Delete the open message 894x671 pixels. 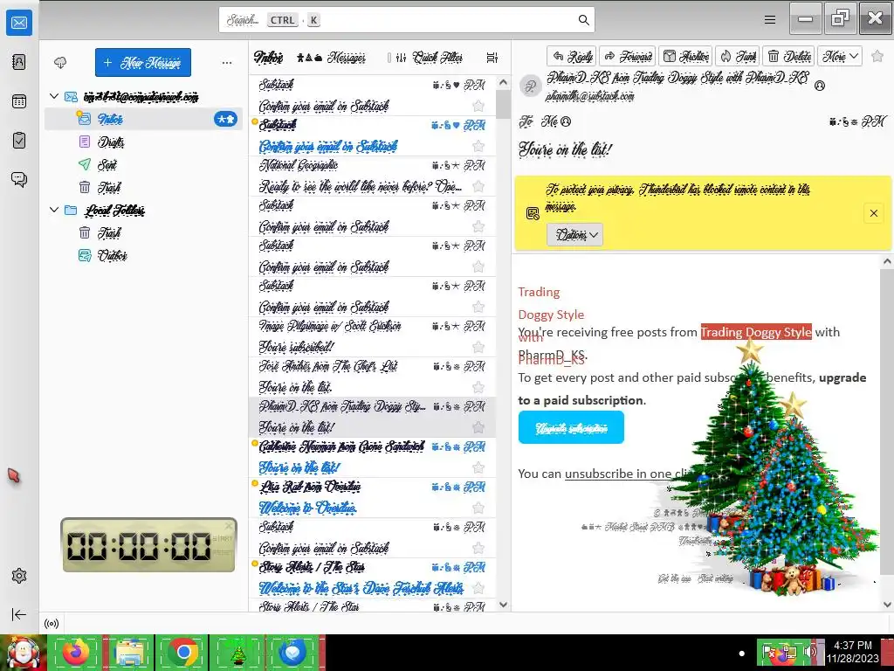coord(788,56)
